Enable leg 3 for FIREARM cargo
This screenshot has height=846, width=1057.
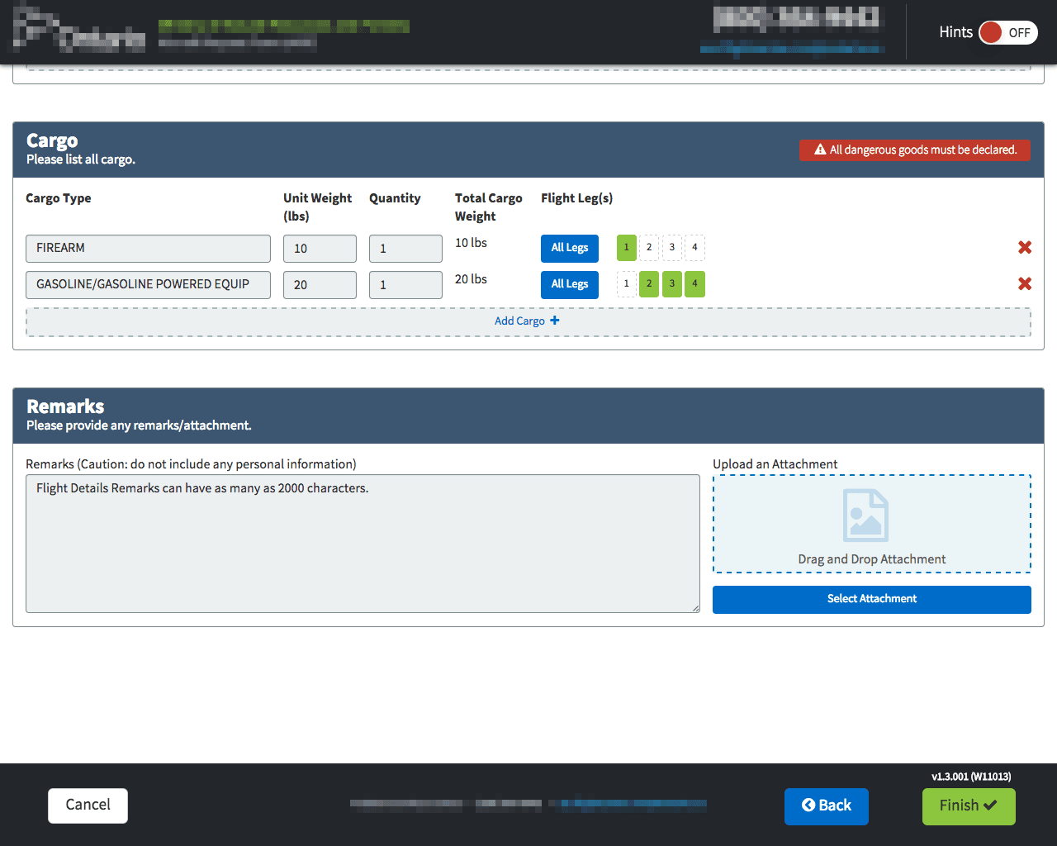[672, 248]
